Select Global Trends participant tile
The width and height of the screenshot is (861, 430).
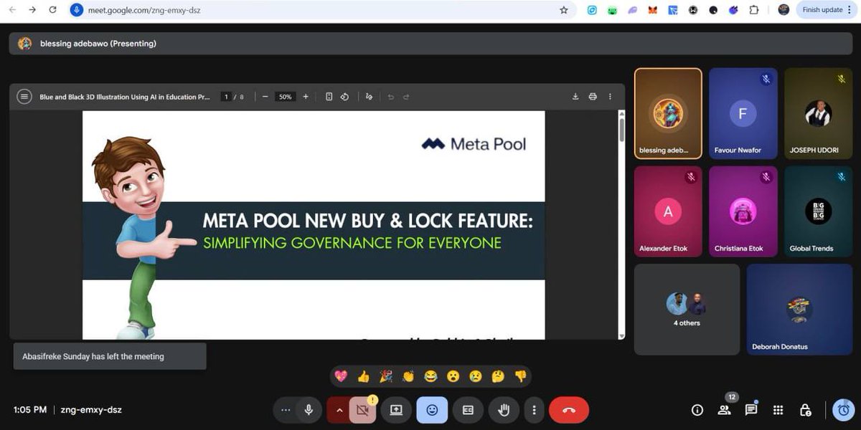click(x=818, y=211)
